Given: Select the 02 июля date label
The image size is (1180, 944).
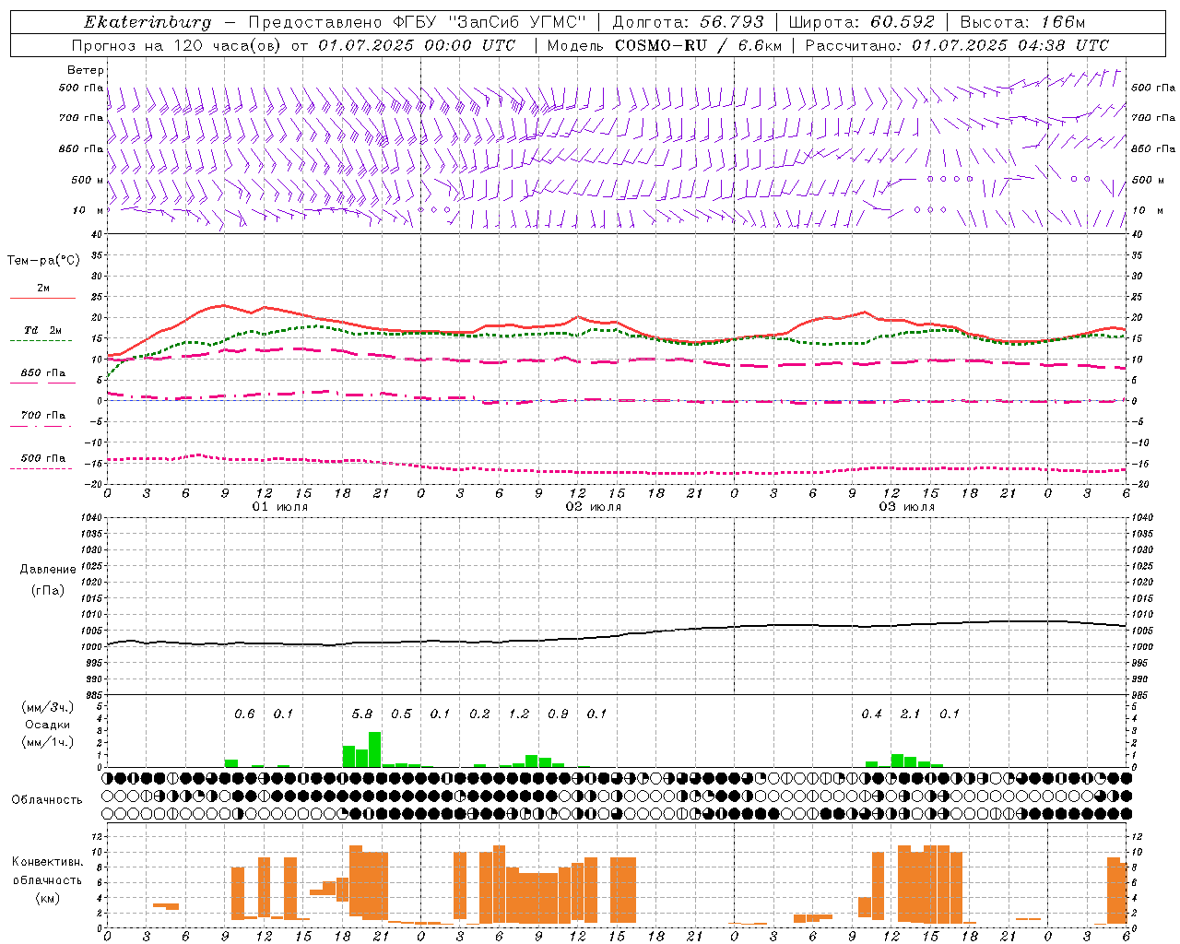Looking at the screenshot, I should click(x=594, y=507).
